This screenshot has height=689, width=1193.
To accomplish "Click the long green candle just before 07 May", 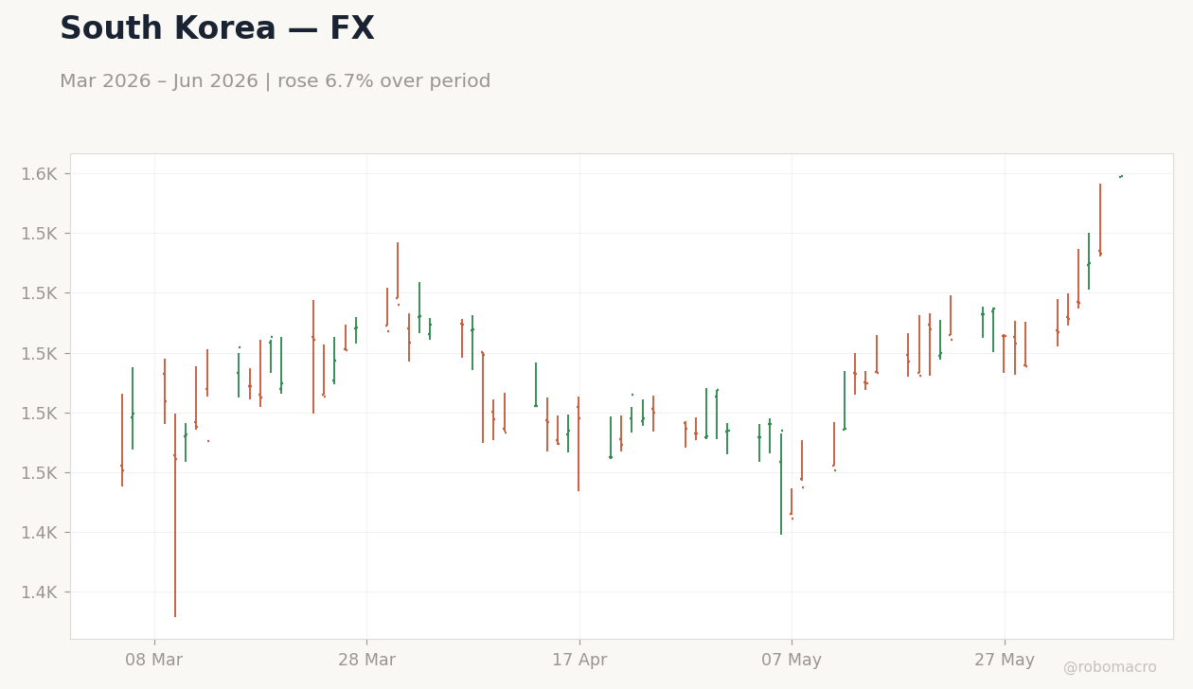I will coord(781,483).
